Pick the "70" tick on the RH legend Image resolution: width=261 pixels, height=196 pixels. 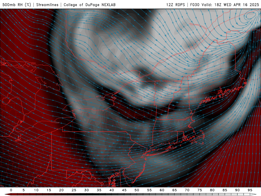tap(187, 190)
